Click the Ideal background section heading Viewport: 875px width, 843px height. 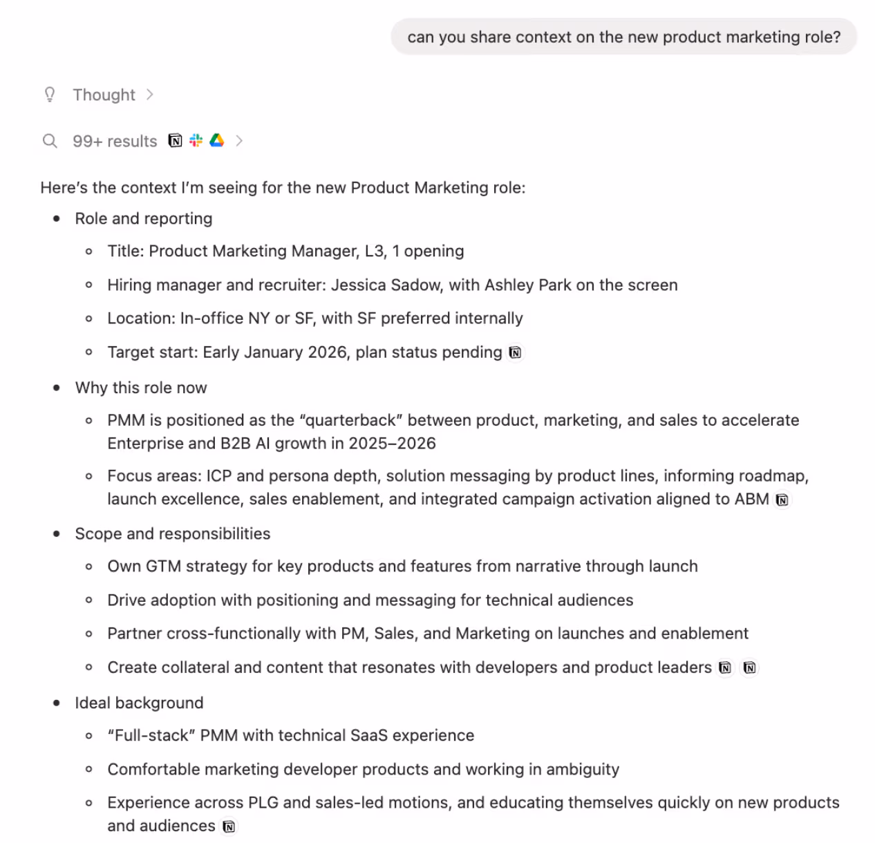[x=139, y=703]
